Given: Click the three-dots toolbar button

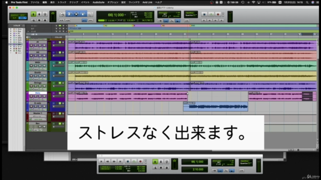Looking at the screenshot, I should (x=90, y=20).
